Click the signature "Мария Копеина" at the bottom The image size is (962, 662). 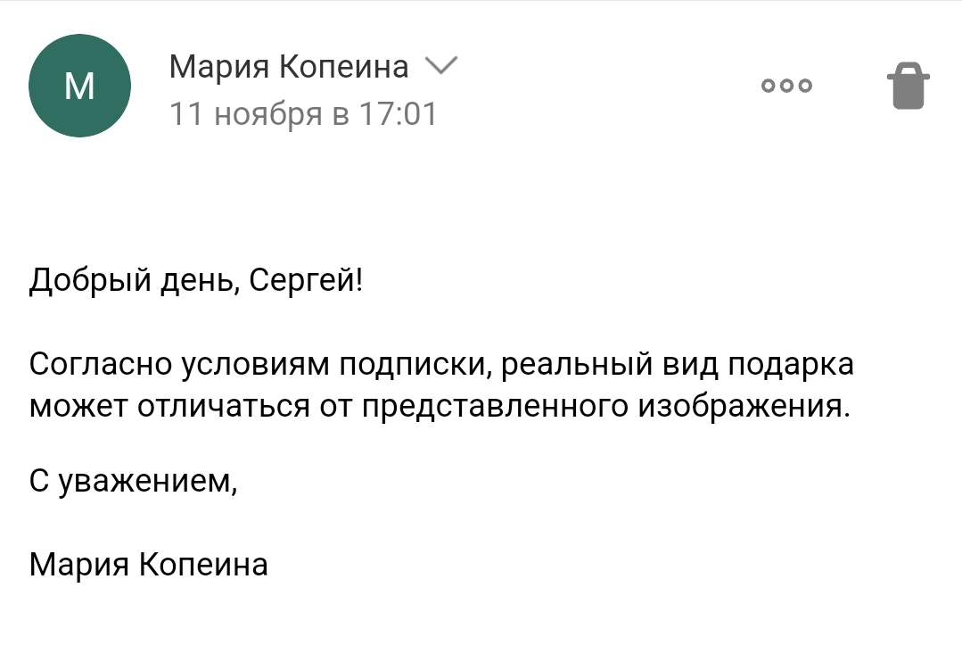[x=149, y=565]
